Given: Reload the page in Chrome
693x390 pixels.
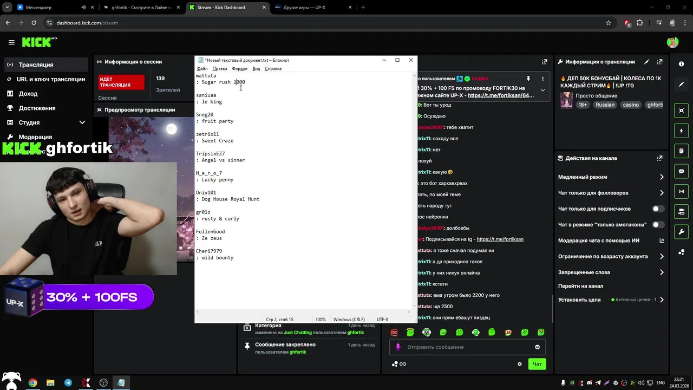Looking at the screenshot, I should (x=34, y=23).
